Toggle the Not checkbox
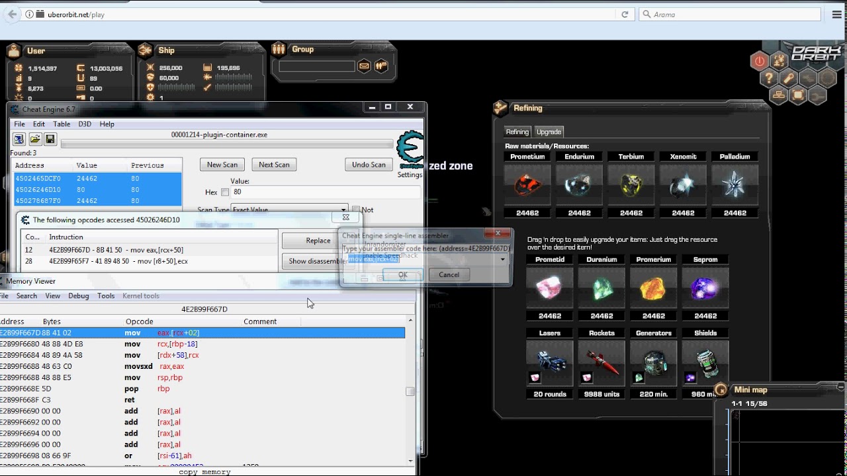 click(x=356, y=210)
